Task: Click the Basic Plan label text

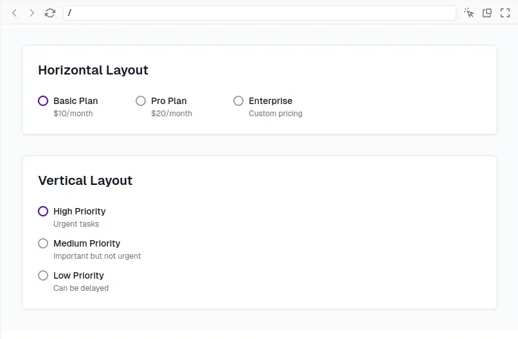Action: [76, 101]
